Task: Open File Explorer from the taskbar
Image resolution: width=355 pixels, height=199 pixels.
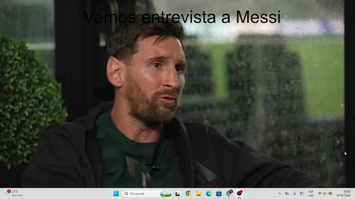Action: pos(199,194)
